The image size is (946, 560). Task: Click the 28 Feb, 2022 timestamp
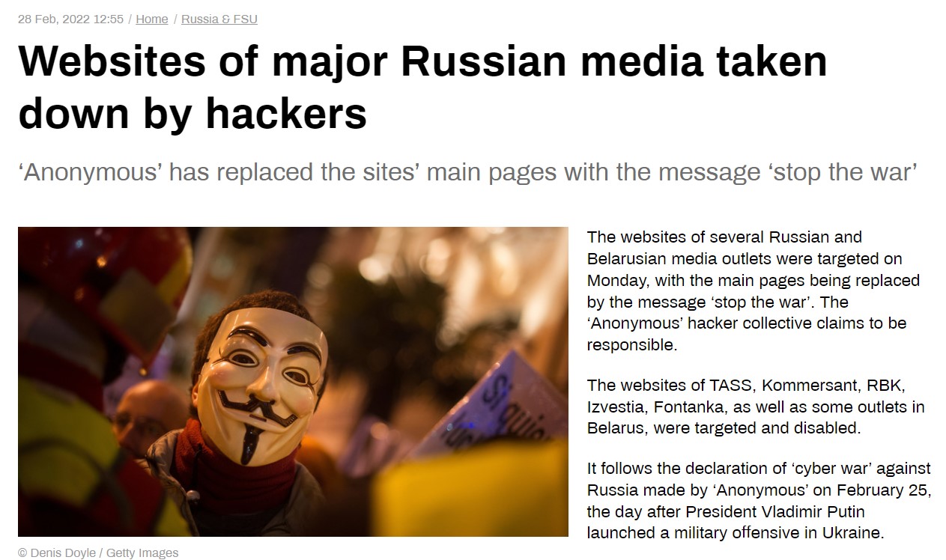click(70, 19)
